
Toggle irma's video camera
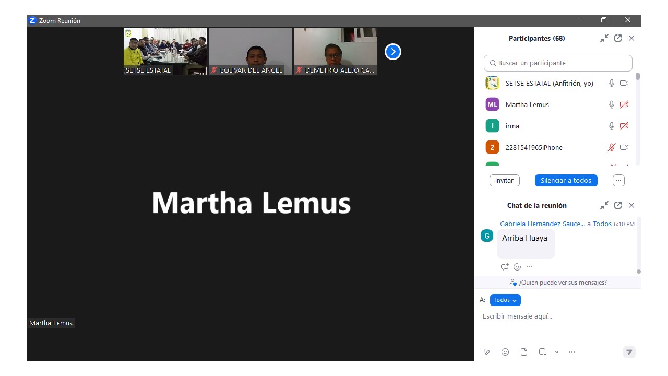tap(624, 126)
